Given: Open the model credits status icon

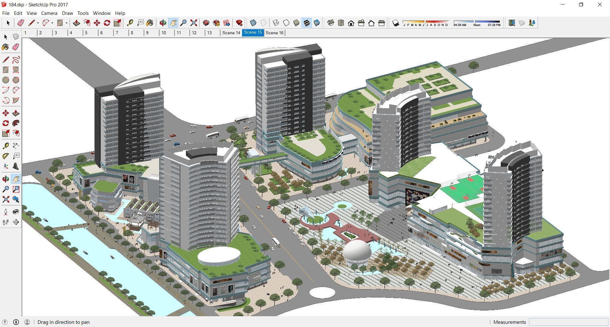Looking at the screenshot, I should (x=16, y=322).
